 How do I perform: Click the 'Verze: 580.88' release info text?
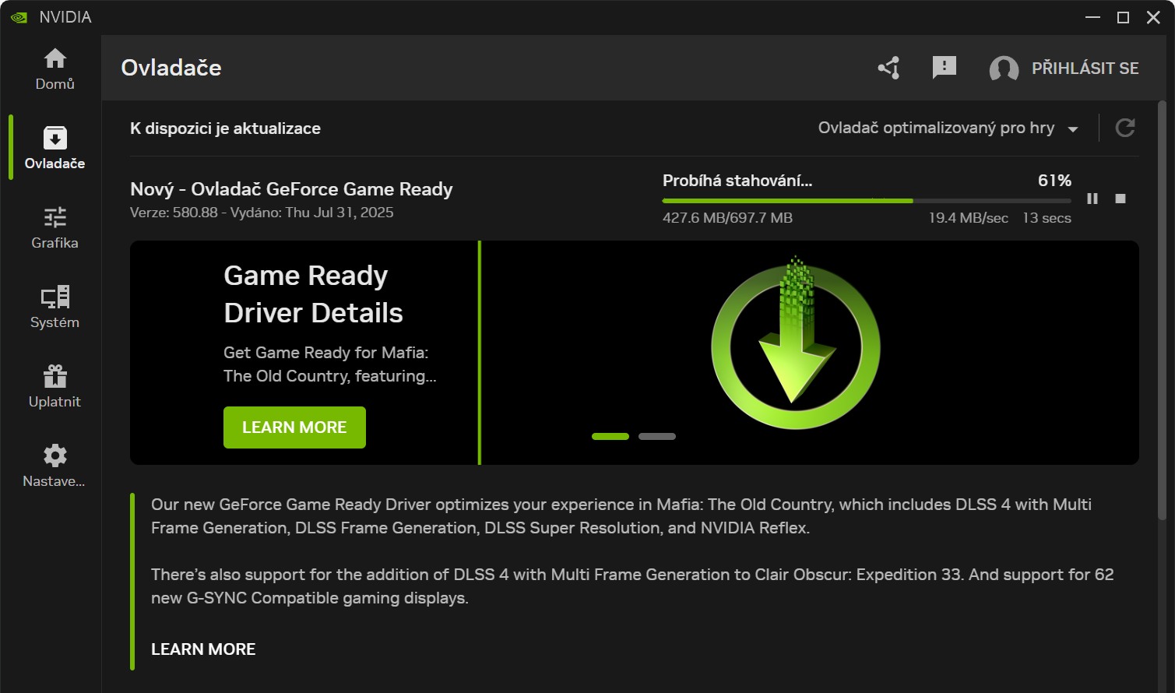click(262, 213)
